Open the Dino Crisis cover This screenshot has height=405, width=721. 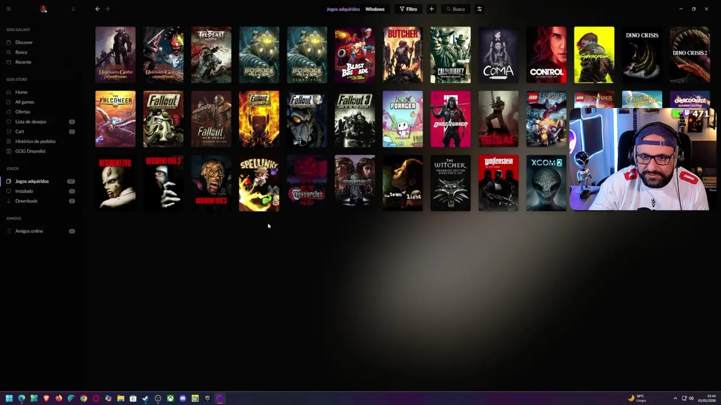pyautogui.click(x=642, y=55)
